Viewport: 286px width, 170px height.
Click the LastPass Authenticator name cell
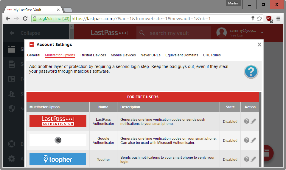(x=103, y=122)
